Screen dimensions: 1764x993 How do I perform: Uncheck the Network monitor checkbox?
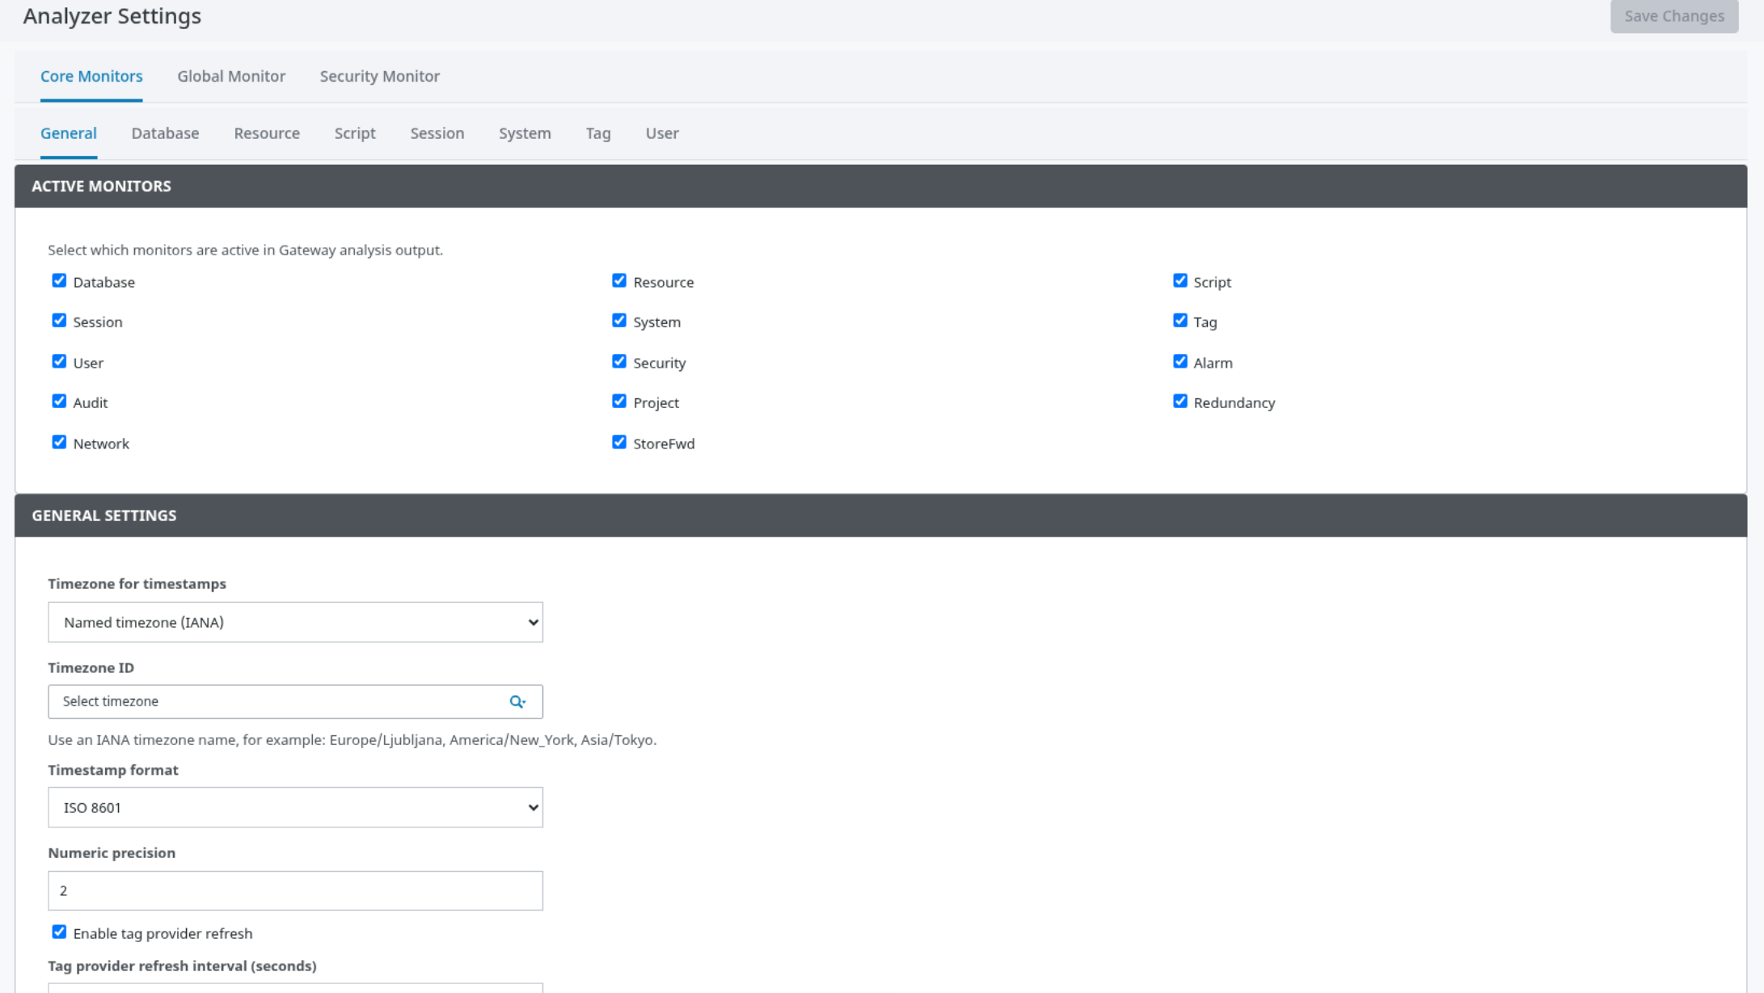(59, 442)
